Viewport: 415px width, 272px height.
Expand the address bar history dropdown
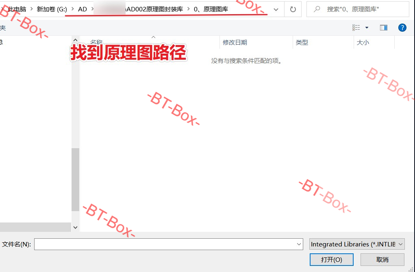click(276, 9)
